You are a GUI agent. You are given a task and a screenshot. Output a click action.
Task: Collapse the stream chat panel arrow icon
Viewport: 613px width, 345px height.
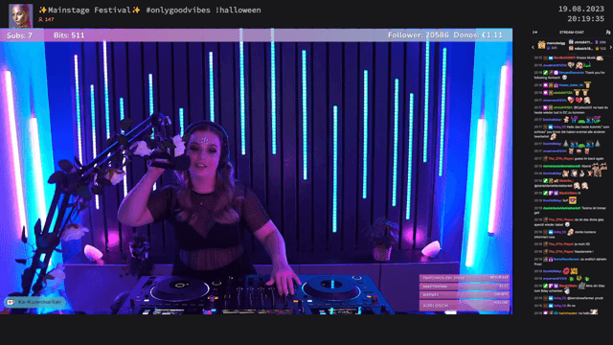click(x=534, y=33)
